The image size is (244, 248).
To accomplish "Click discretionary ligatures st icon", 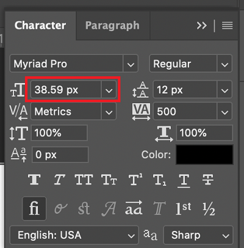I will tap(84, 208).
